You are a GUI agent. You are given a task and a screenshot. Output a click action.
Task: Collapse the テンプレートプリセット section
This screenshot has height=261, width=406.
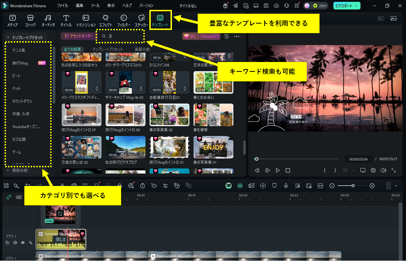point(8,37)
